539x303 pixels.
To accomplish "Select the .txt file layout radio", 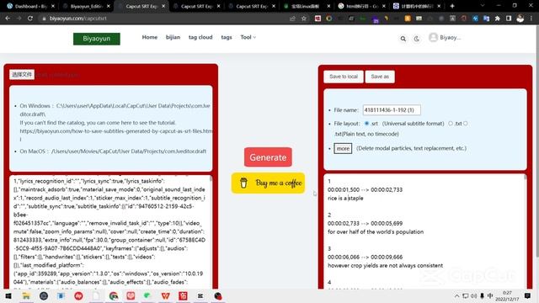I will tap(451, 124).
